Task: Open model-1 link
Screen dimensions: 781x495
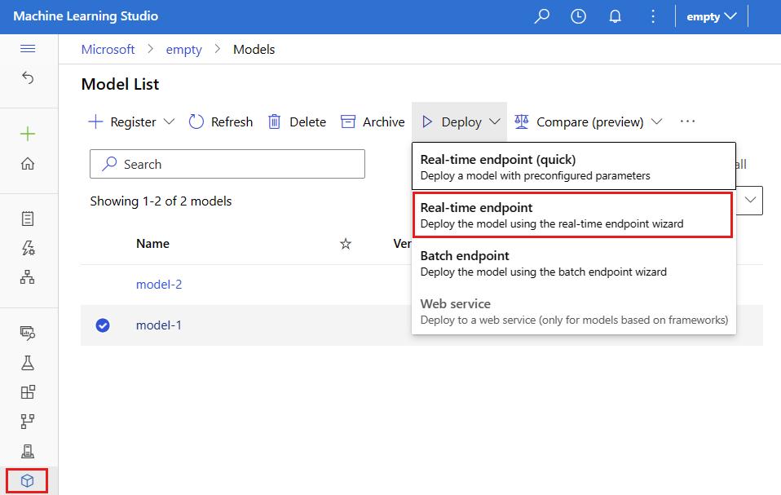Action: tap(159, 325)
